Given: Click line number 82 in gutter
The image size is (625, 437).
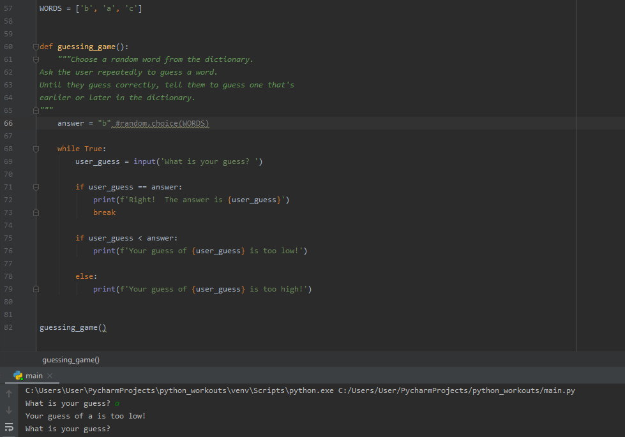Looking at the screenshot, I should pyautogui.click(x=8, y=327).
